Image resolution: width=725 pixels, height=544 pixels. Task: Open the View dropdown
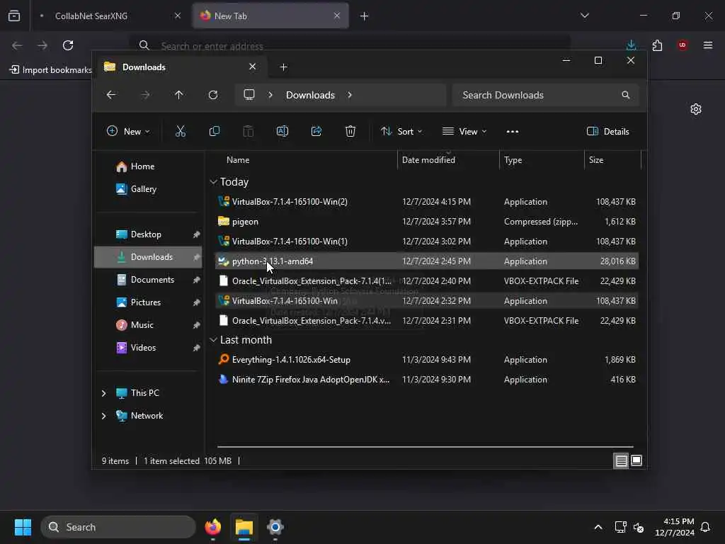[464, 131]
